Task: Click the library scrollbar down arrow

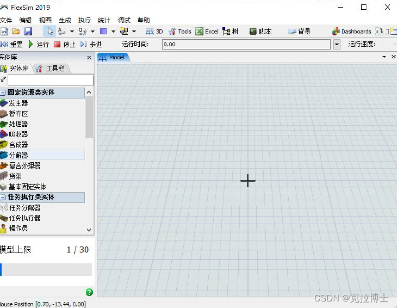Action: click(89, 230)
